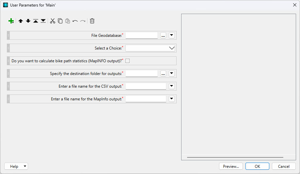The height and width of the screenshot is (174, 300).
Task: Check the calculate bike path statistics checkbox
Action: (x=127, y=61)
